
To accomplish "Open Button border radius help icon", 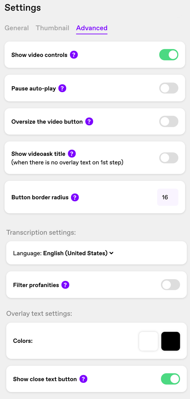I will [75, 197].
